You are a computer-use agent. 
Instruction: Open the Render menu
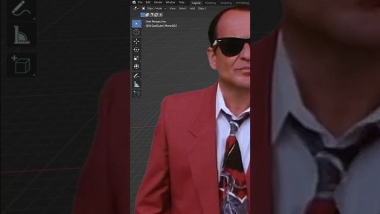(x=158, y=2)
